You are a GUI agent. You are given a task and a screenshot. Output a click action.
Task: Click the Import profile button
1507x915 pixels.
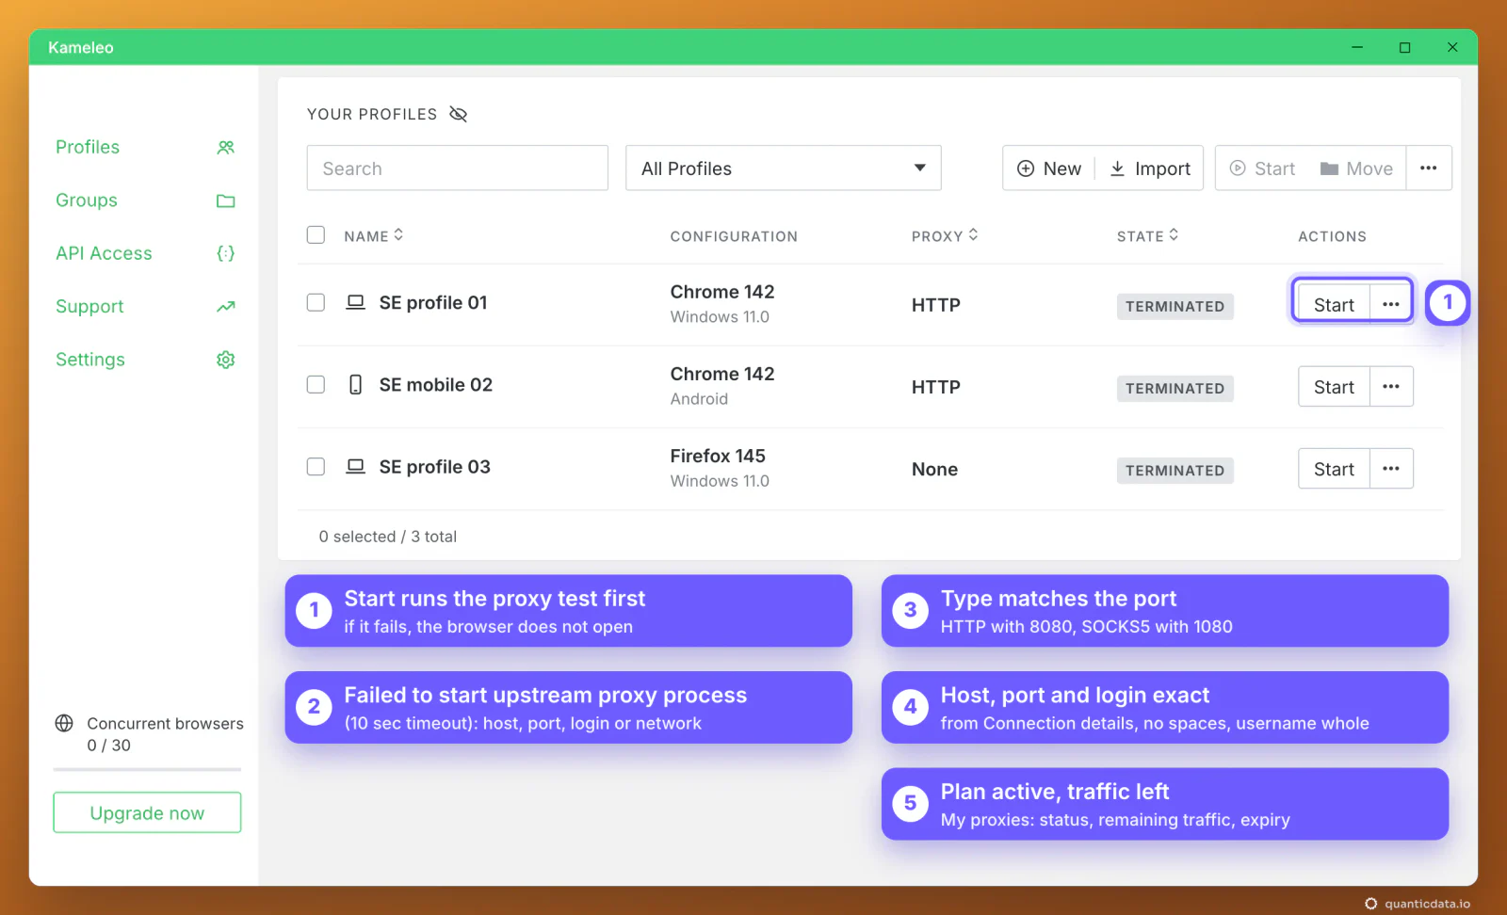click(1150, 169)
